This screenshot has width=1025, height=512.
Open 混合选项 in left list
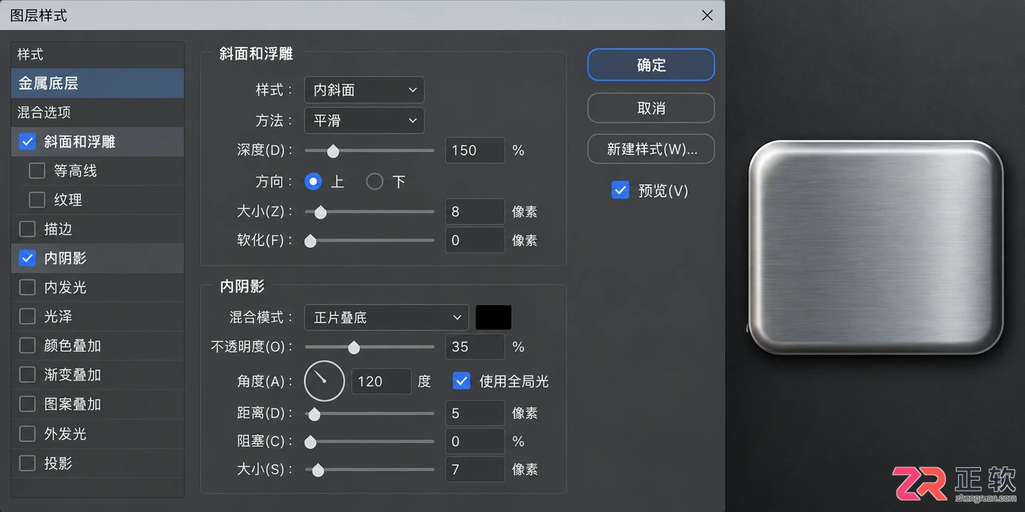[98, 112]
